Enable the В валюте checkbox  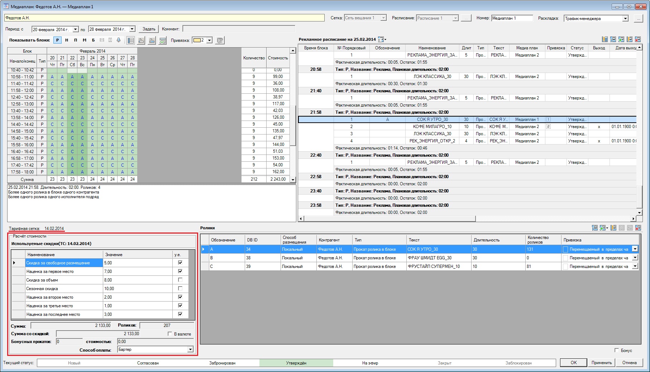170,334
